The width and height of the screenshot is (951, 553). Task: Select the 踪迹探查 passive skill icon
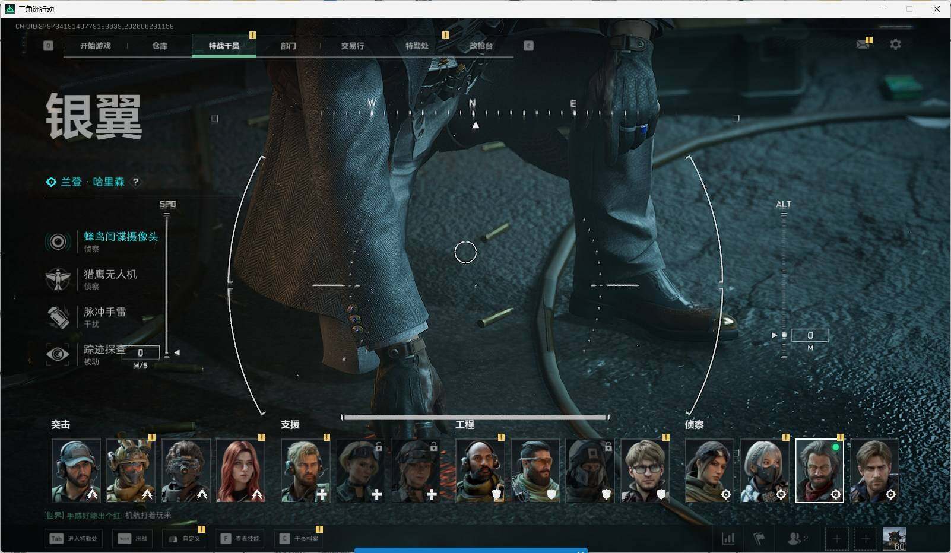[58, 354]
